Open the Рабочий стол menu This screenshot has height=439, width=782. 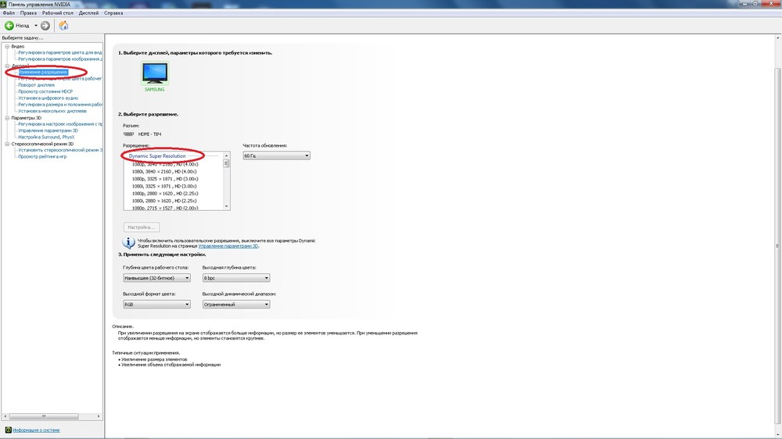click(x=57, y=13)
